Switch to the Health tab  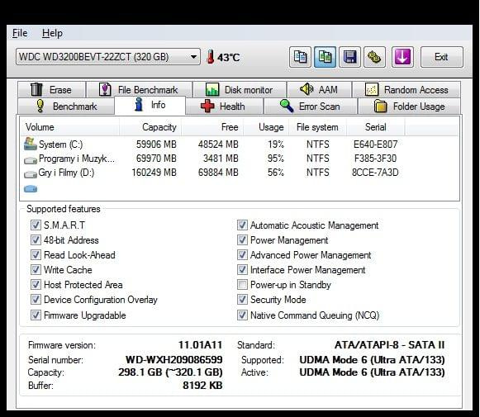tap(224, 107)
